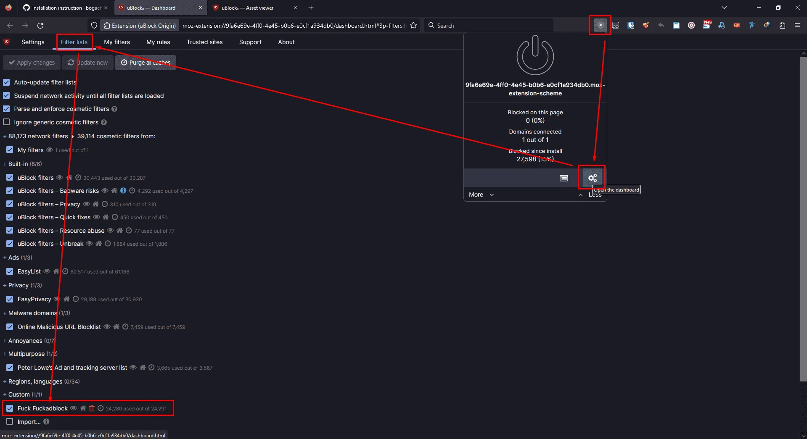807x439 pixels.
Task: Toggle the Multipurpose group
Action: coord(30,354)
